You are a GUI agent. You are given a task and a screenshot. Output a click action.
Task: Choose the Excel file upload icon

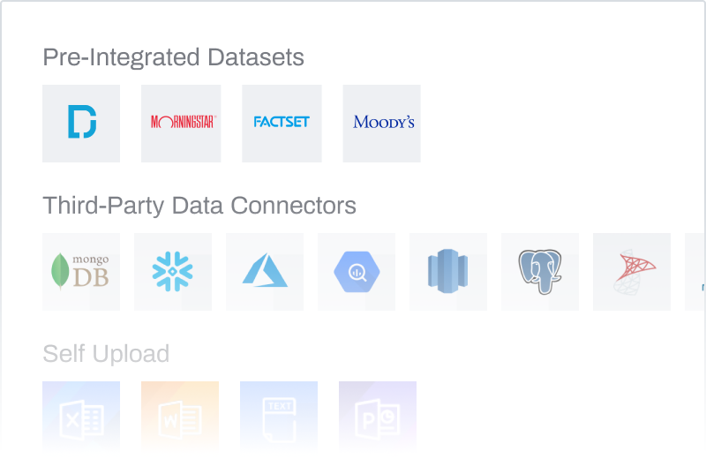(81, 417)
